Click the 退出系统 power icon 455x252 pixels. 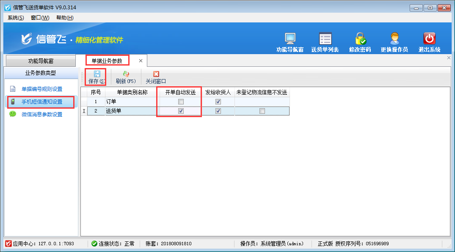click(x=430, y=39)
